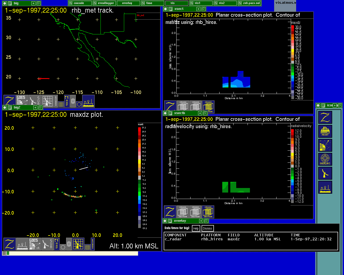Open the OVERLAYS icon in the icon bar

pyautogui.click(x=325, y=159)
